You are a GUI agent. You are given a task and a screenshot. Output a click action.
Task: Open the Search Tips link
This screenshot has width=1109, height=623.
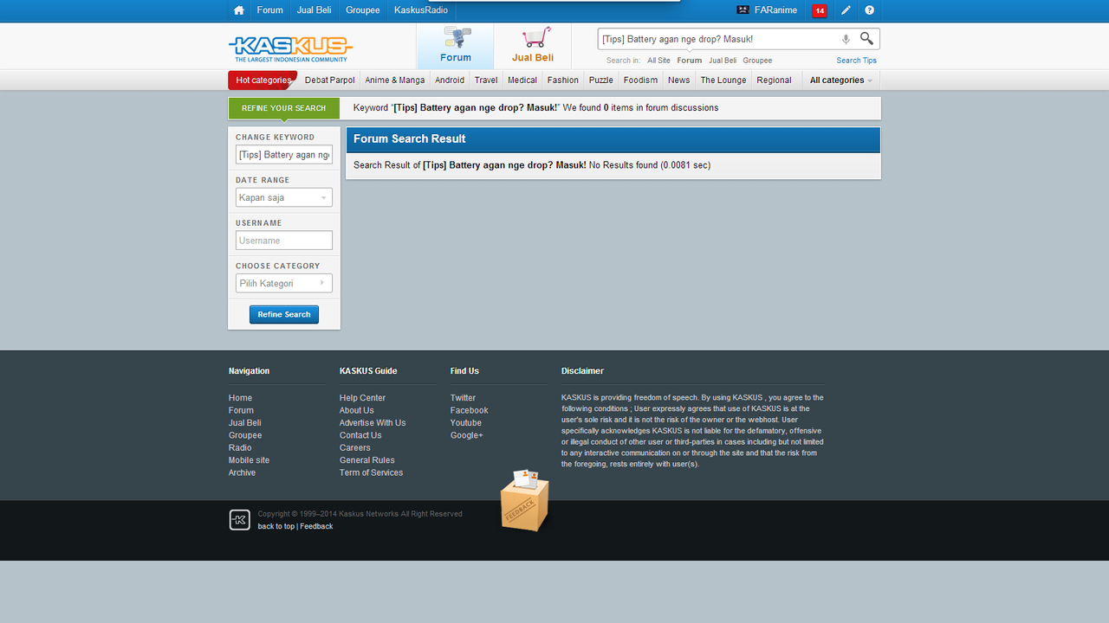(857, 61)
